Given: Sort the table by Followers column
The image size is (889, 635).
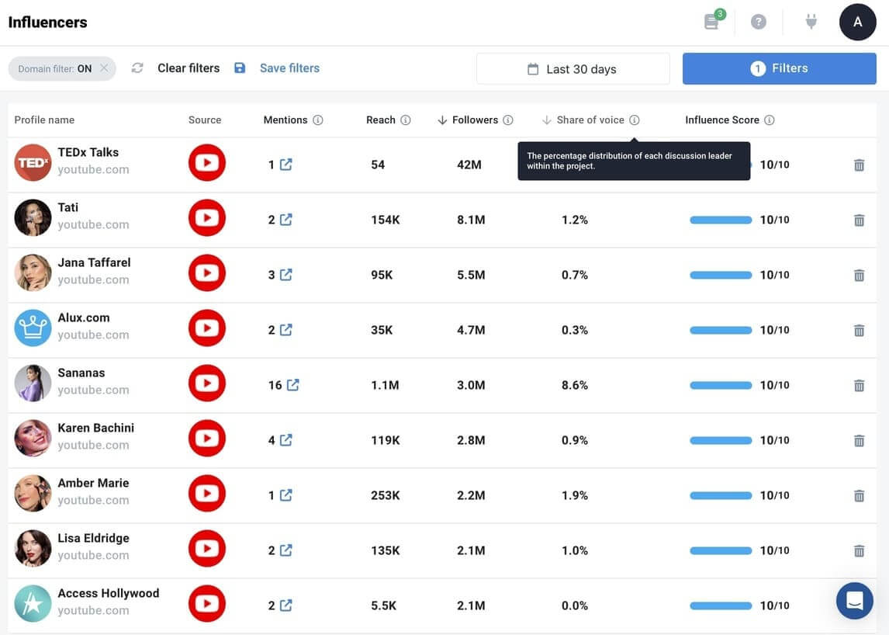Looking at the screenshot, I should point(474,120).
